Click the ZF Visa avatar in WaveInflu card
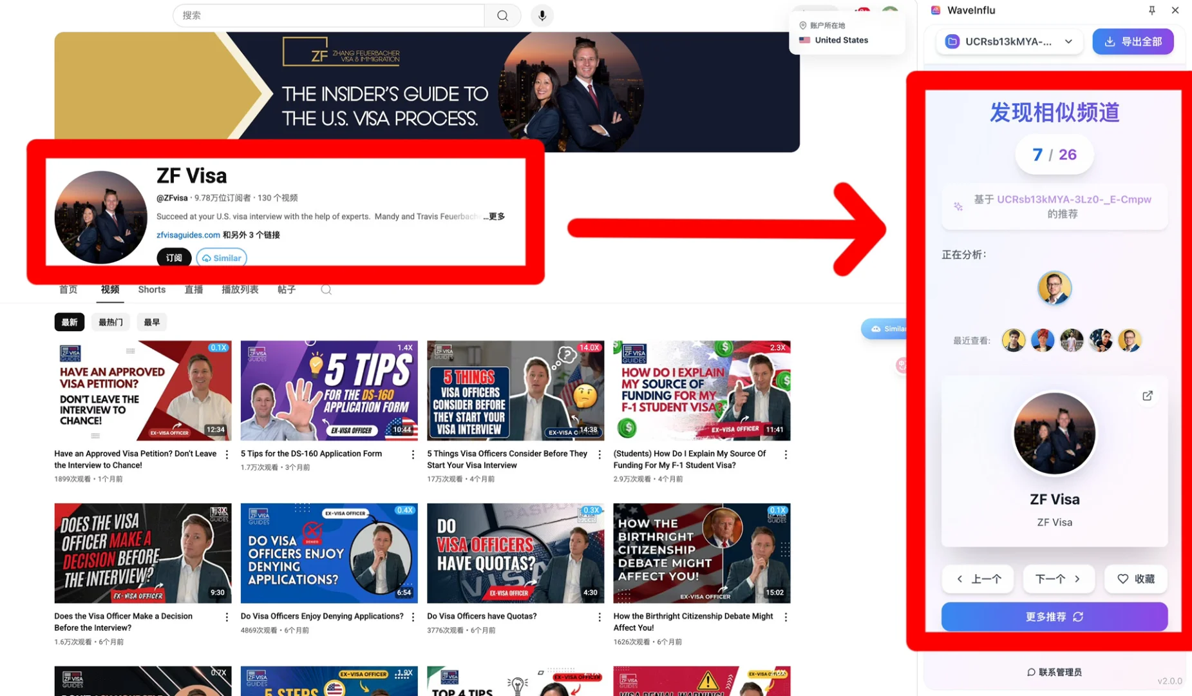Screen dimensions: 1192x696 [x=1054, y=434]
